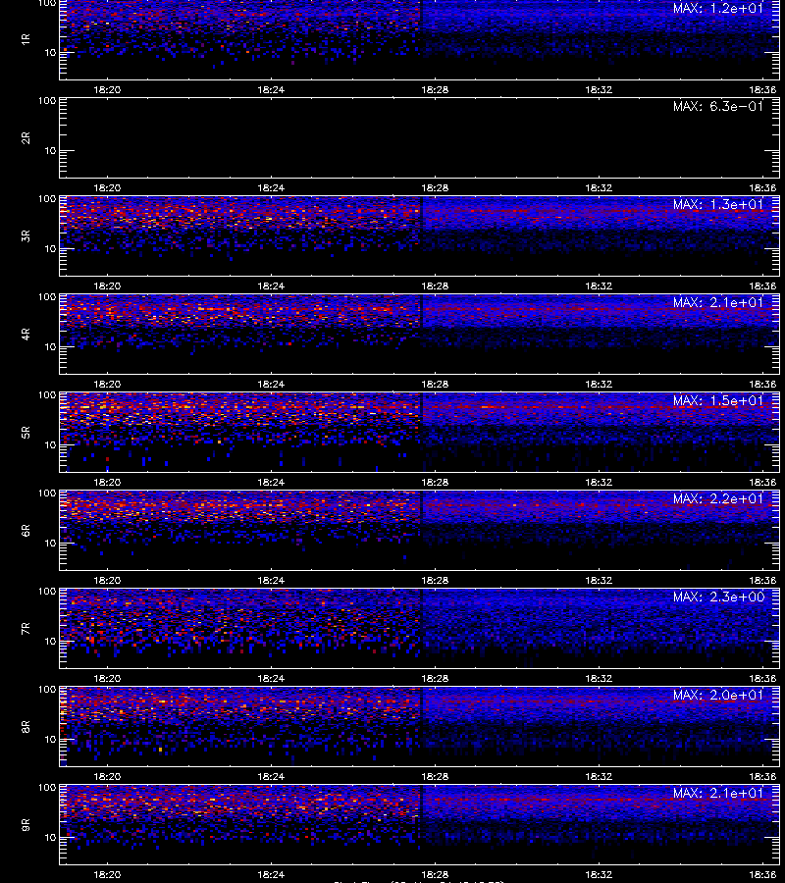Viewport: 785px width, 883px height.
Task: Click the 7R panel axis label
Action: point(26,629)
